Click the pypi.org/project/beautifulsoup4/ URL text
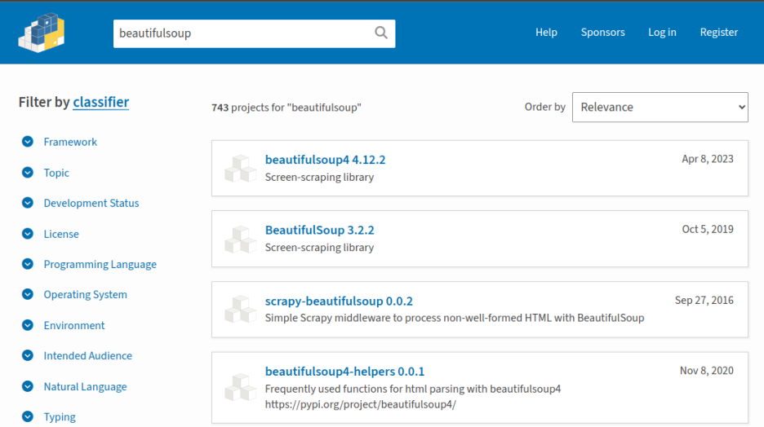This screenshot has height=427, width=764. point(361,405)
